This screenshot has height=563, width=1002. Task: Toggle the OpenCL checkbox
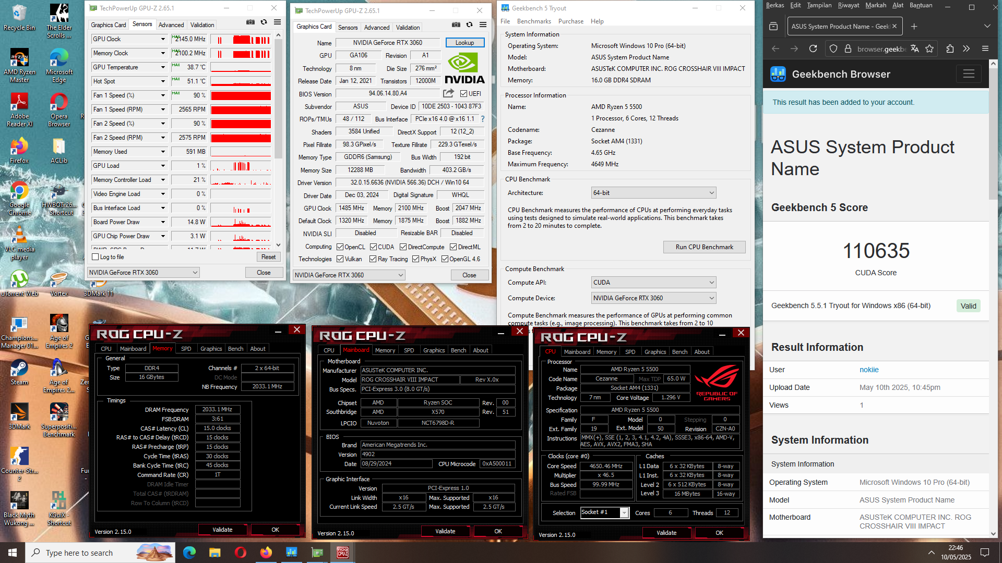[340, 247]
